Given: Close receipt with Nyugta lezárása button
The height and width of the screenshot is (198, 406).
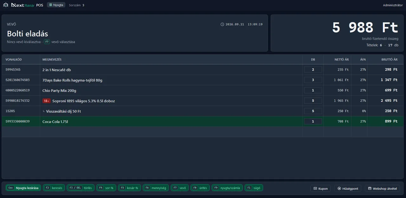Looking at the screenshot, I should (x=23, y=188).
